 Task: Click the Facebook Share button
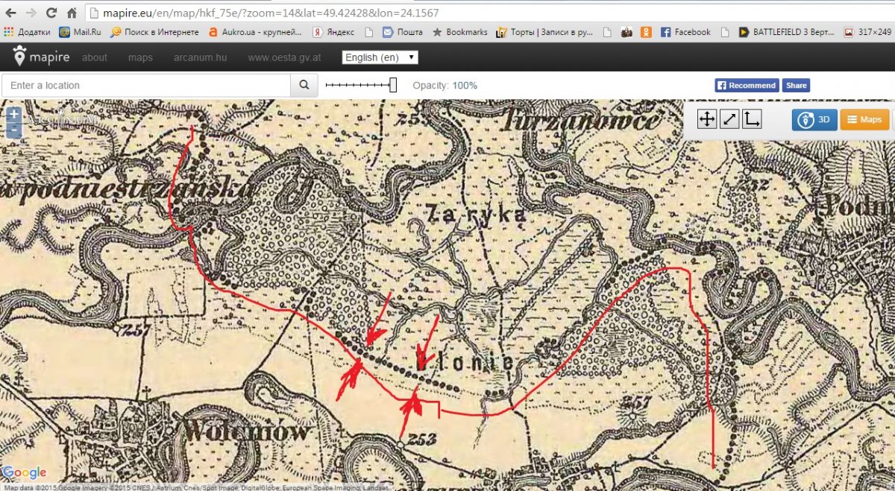click(x=797, y=85)
